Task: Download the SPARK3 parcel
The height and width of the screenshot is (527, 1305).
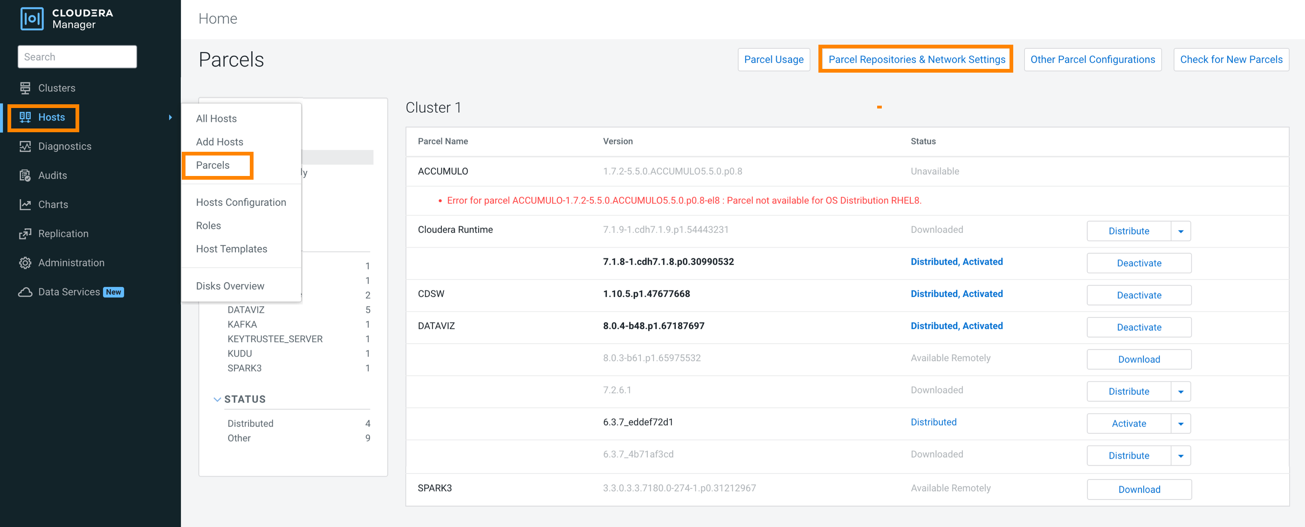Action: coord(1139,490)
